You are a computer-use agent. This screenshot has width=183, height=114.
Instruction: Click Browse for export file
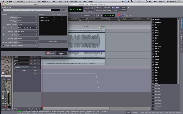point(64,10)
